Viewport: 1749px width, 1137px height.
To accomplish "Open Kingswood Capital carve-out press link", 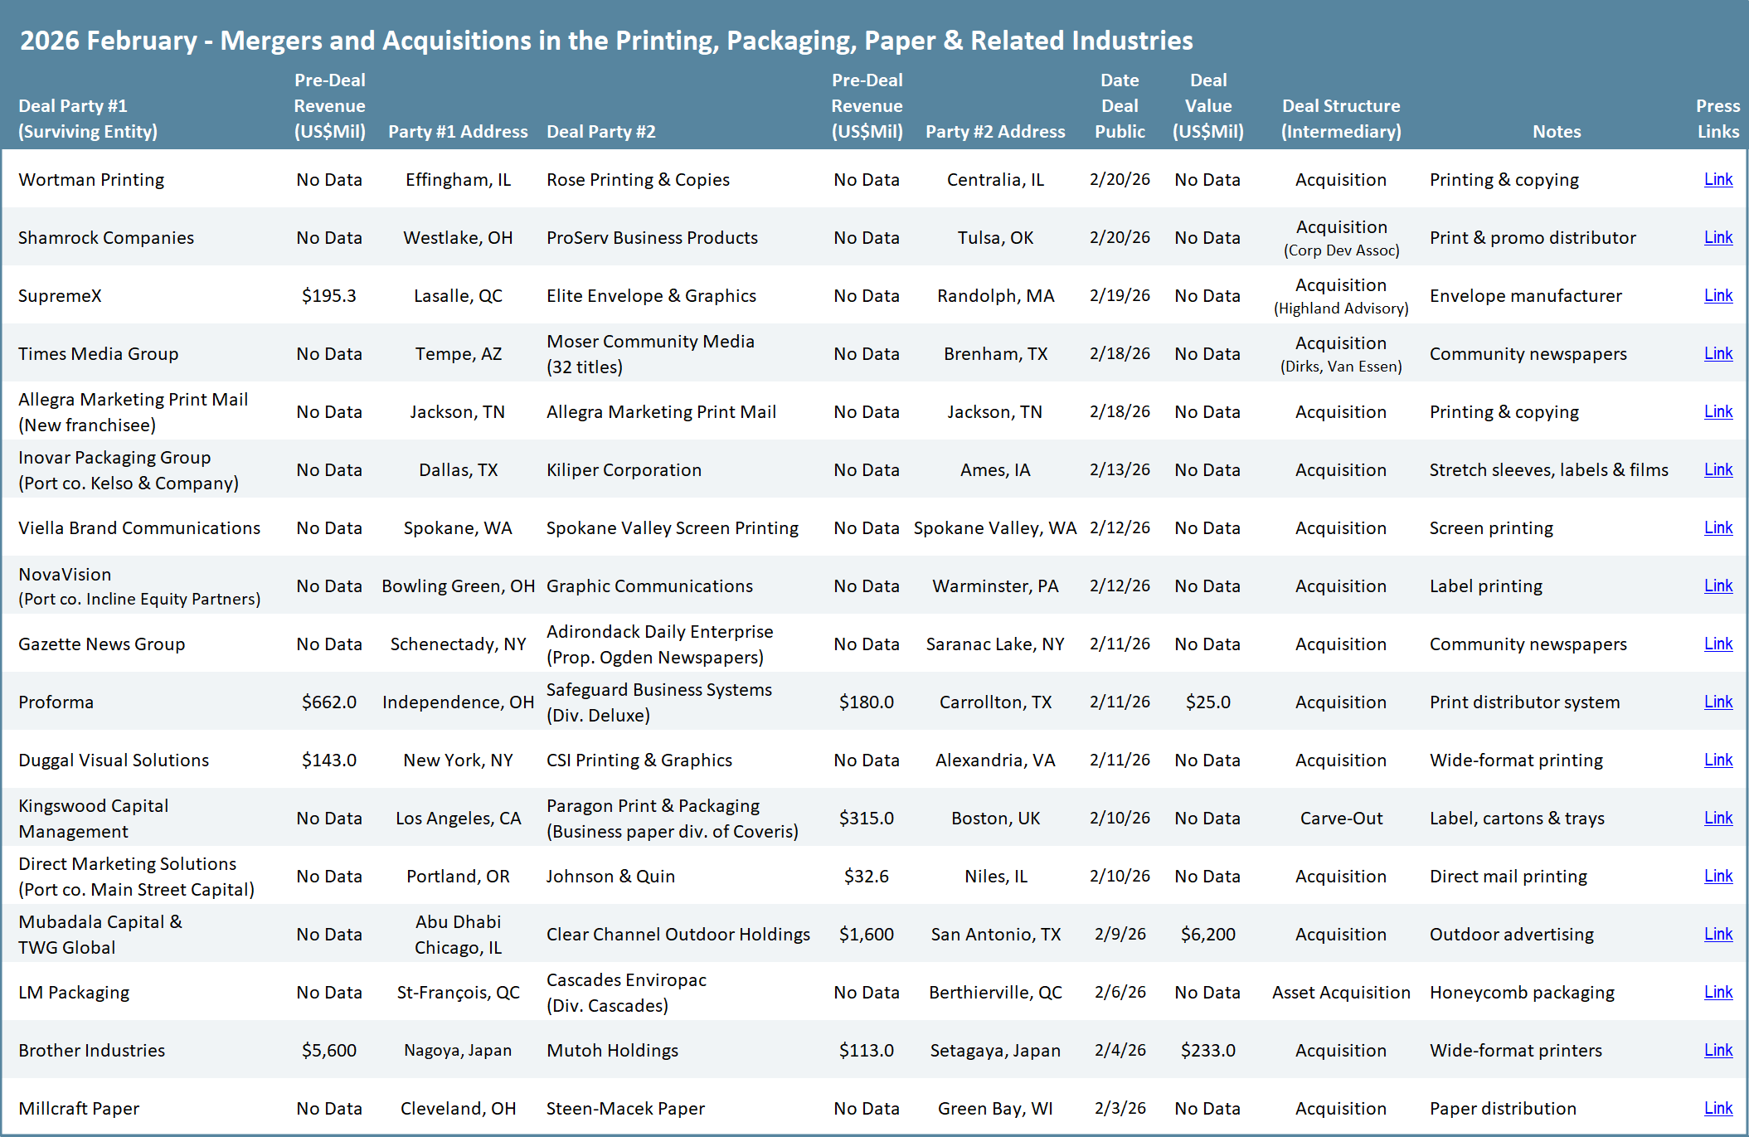I will 1717,818.
